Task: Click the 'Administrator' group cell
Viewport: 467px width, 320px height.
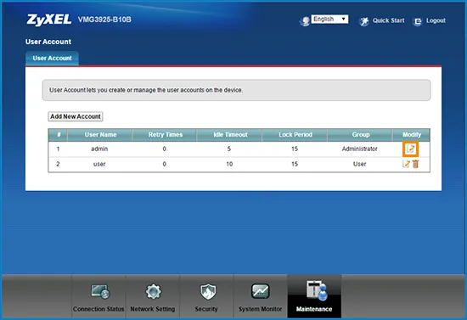Action: [359, 149]
